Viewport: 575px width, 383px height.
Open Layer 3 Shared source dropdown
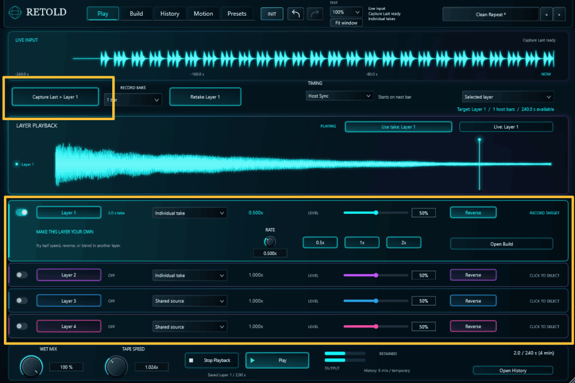[190, 301]
